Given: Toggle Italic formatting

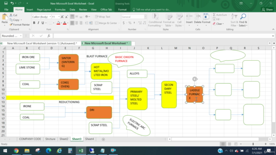Looking at the screenshot, I should pyautogui.click(x=38, y=23).
